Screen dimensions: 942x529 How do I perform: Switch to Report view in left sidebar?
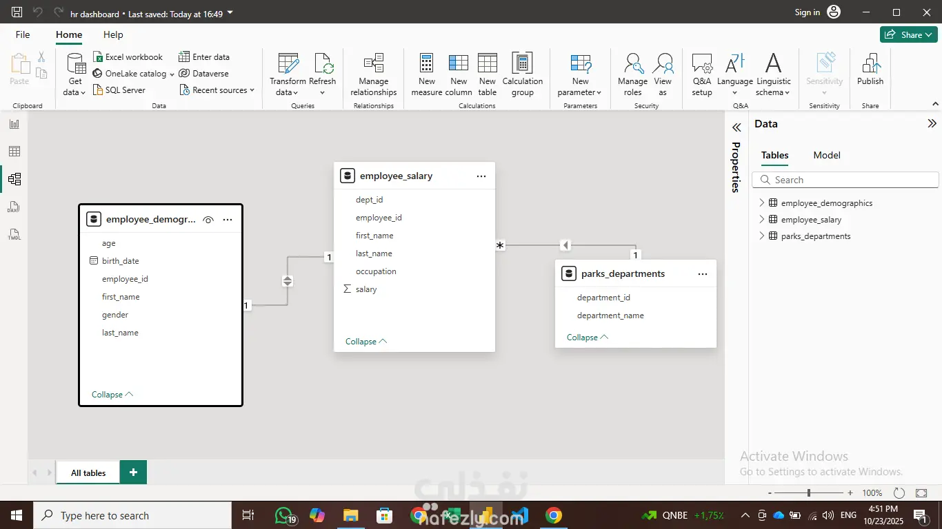[x=14, y=124]
